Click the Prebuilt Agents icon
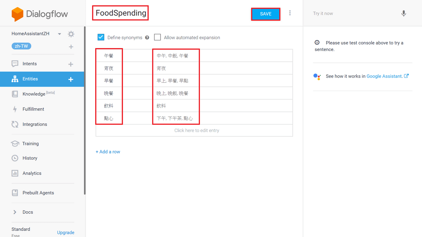This screenshot has width=422, height=237. pyautogui.click(x=15, y=193)
